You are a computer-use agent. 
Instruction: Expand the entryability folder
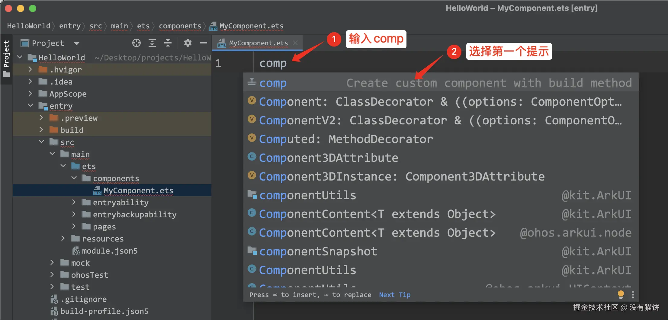(74, 202)
